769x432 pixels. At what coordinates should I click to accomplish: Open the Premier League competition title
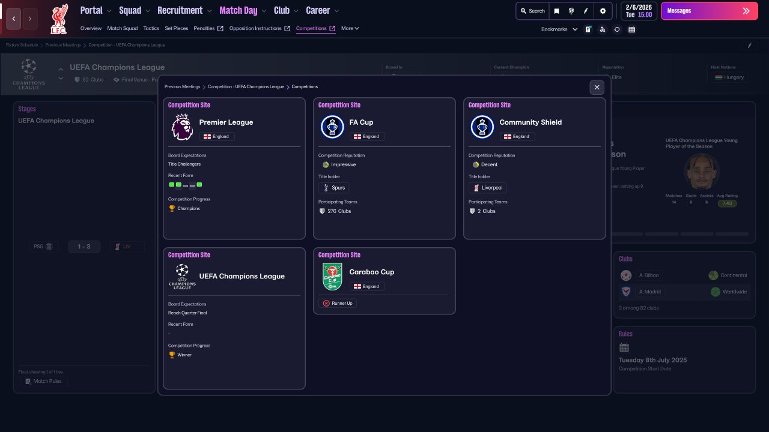pos(226,122)
